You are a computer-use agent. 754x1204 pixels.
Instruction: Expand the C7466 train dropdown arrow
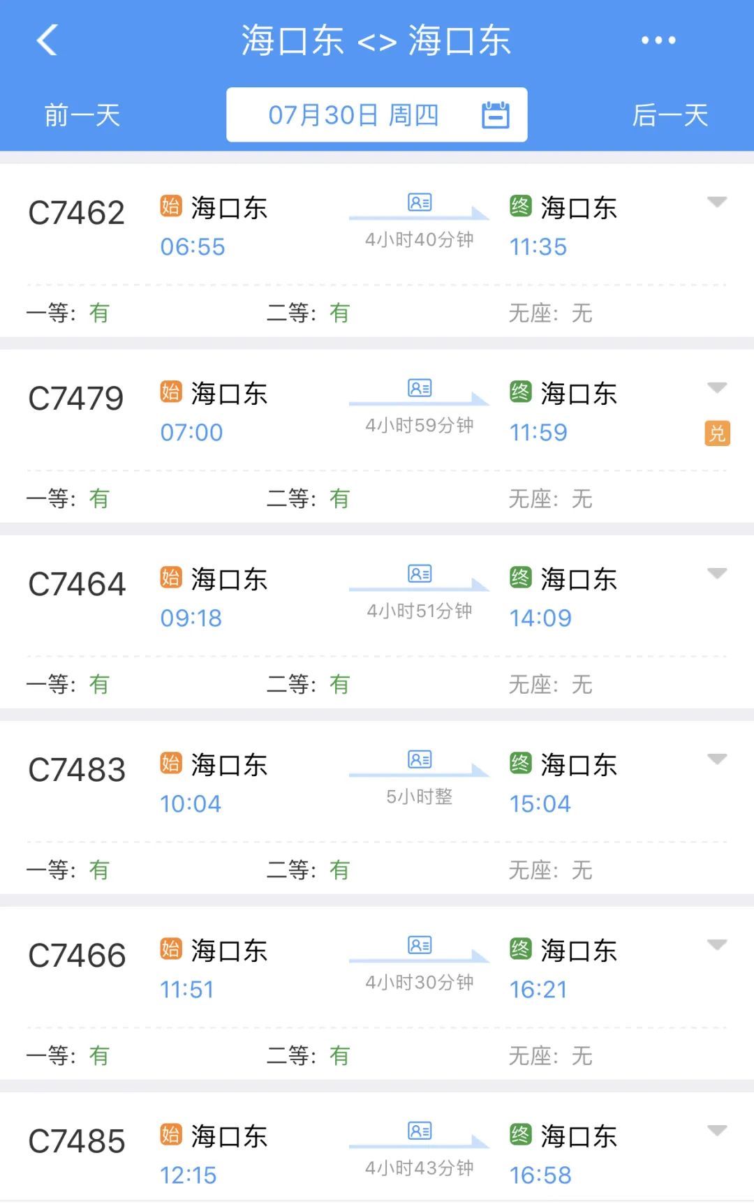(717, 945)
